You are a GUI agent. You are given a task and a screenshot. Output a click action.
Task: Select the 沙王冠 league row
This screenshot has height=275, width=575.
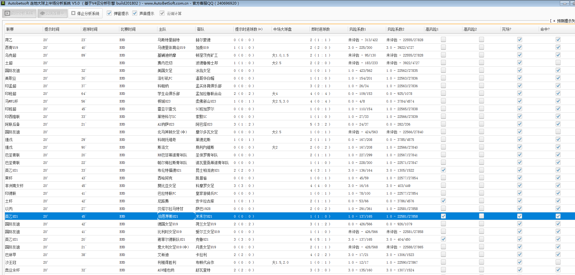[10, 262]
